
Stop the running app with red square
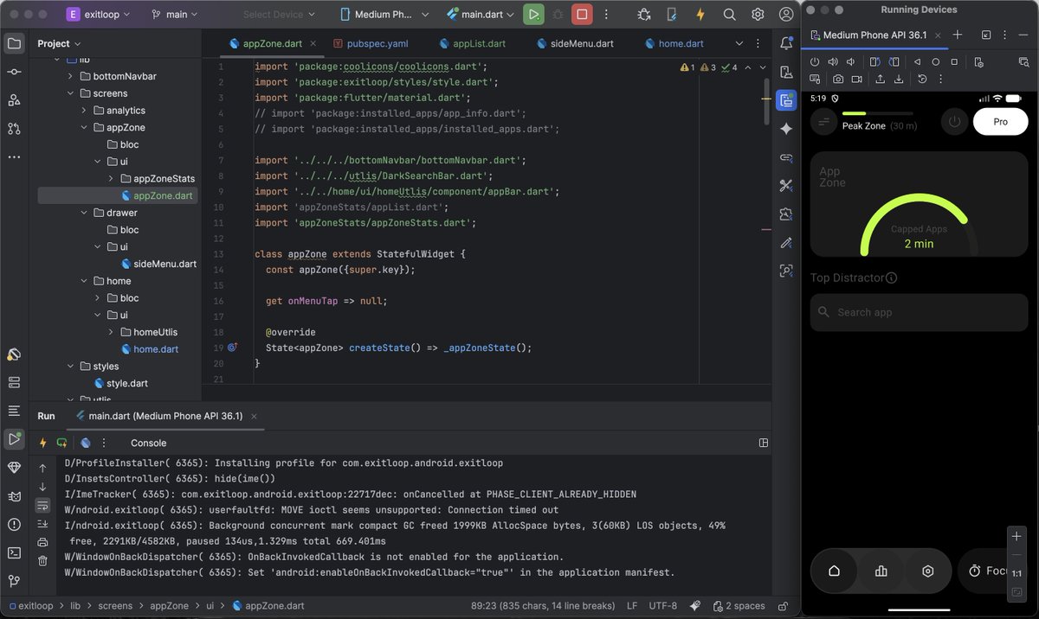pos(582,15)
